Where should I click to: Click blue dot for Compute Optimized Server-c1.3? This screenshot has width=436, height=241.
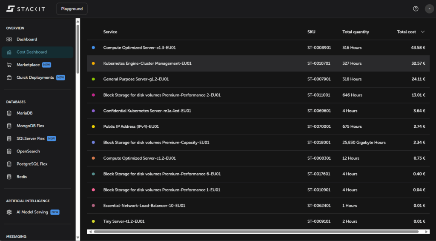coord(93,48)
